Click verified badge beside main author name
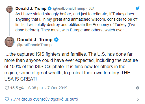Screen dimensions: 145x104 pyautogui.click(x=56, y=40)
